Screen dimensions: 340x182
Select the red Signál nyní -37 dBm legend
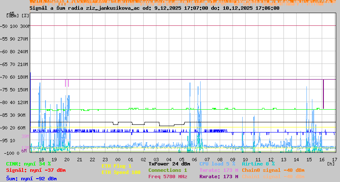[x=36, y=170]
